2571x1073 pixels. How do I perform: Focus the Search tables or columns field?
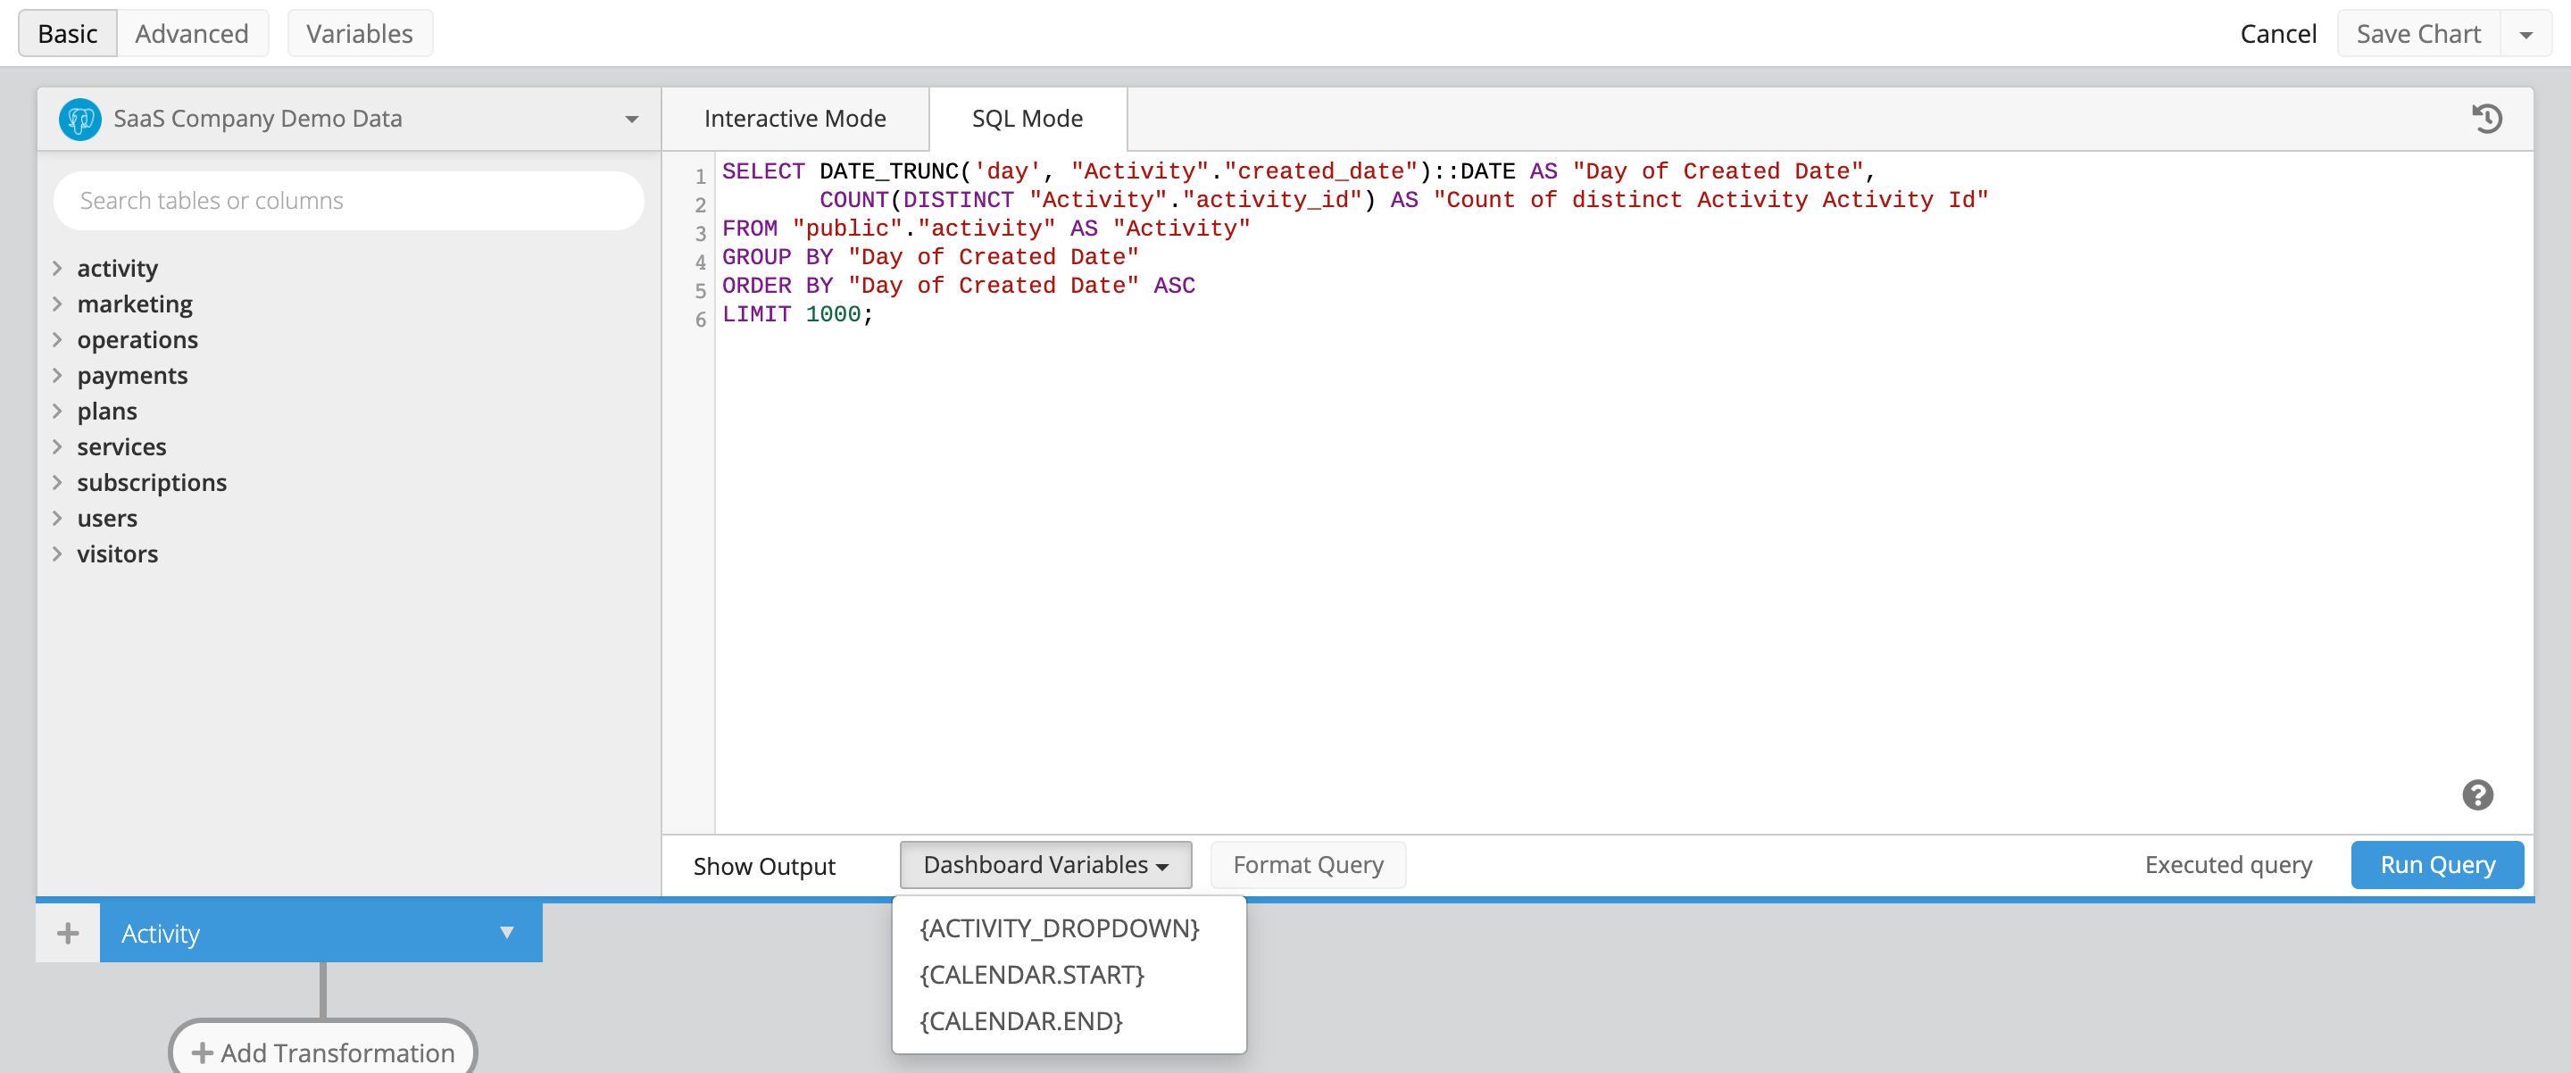[348, 201]
